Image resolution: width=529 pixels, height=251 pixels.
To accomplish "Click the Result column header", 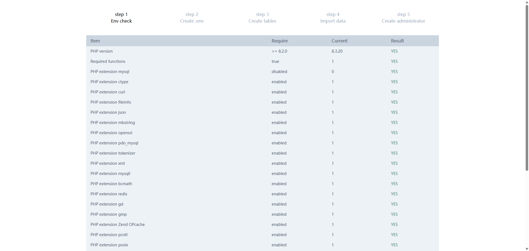I will coord(397,41).
